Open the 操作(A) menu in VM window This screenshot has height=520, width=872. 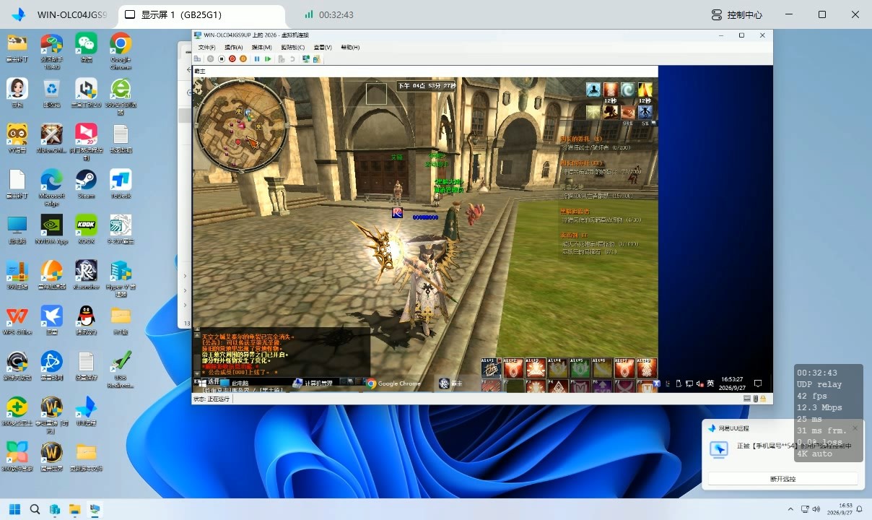233,47
